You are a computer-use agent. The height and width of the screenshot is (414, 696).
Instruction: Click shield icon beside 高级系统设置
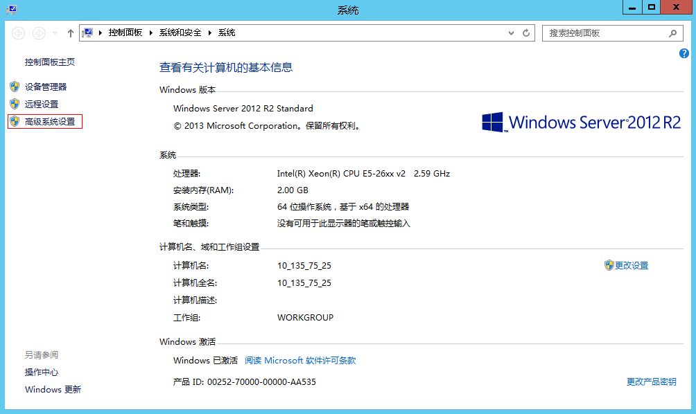[x=15, y=121]
